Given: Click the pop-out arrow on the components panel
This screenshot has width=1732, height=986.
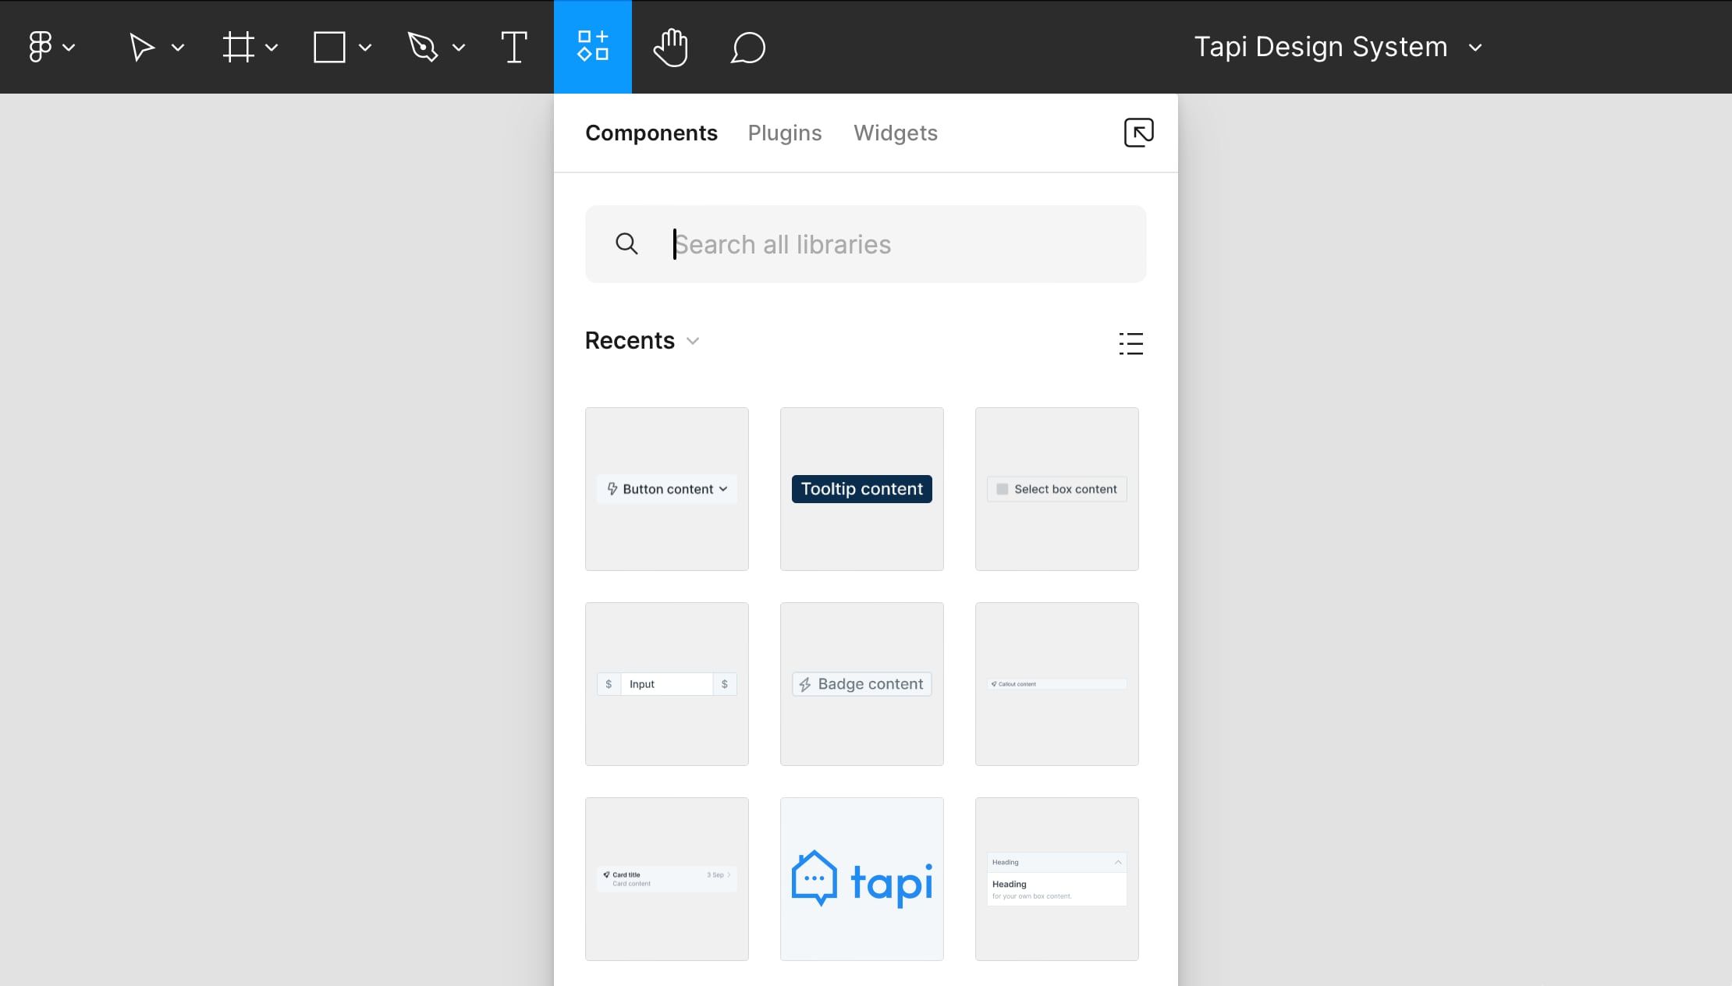Looking at the screenshot, I should coord(1139,133).
